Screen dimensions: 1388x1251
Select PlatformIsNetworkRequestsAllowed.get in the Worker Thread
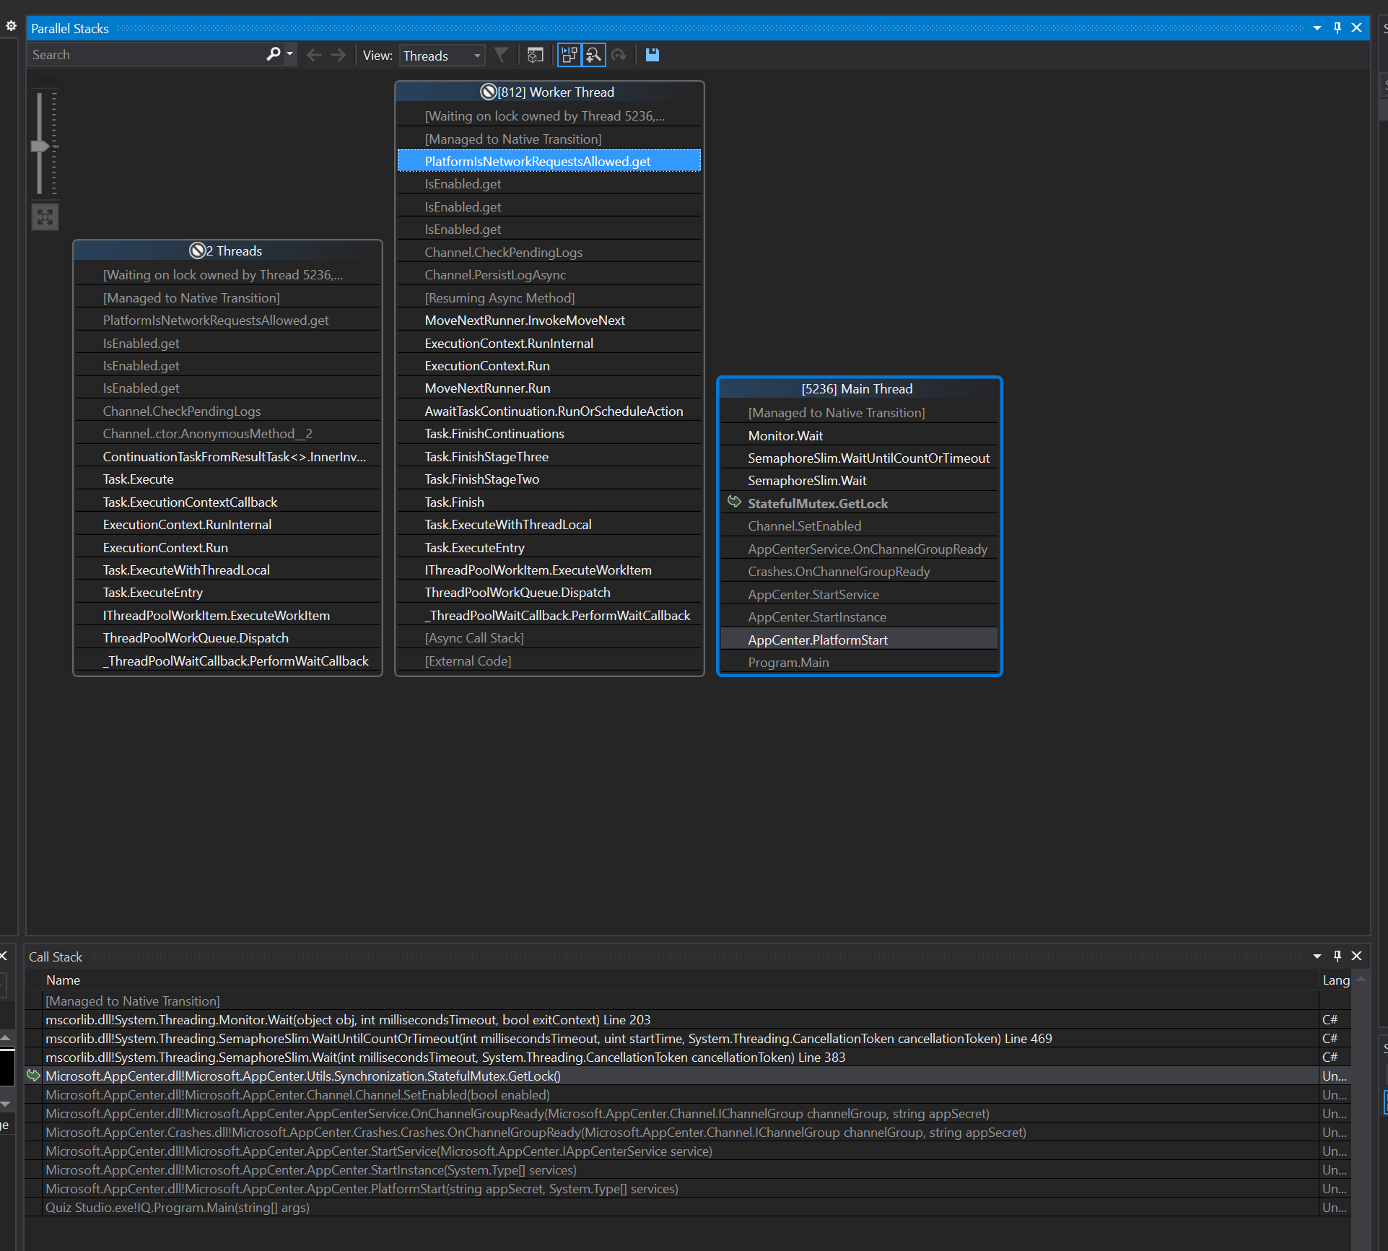[x=537, y=161]
